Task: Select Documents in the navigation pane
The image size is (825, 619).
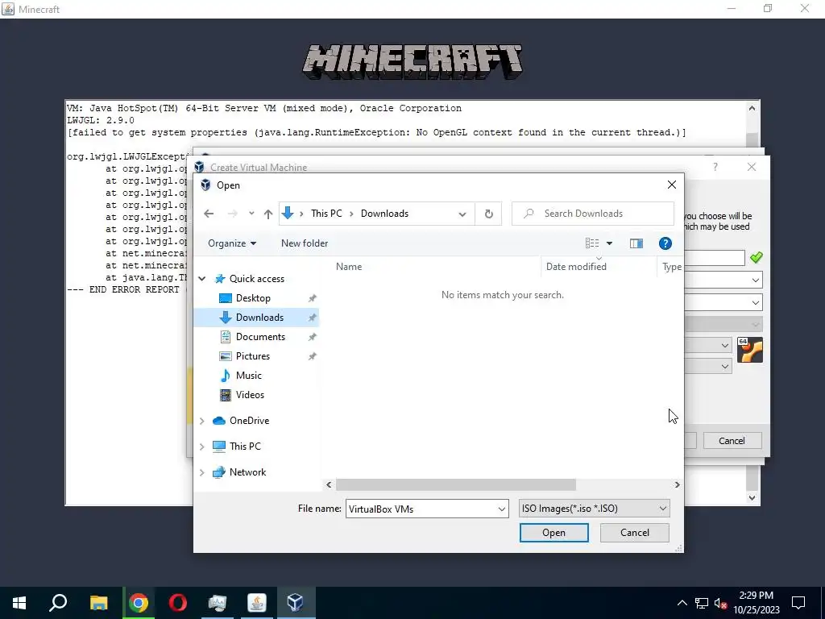Action: coord(260,337)
